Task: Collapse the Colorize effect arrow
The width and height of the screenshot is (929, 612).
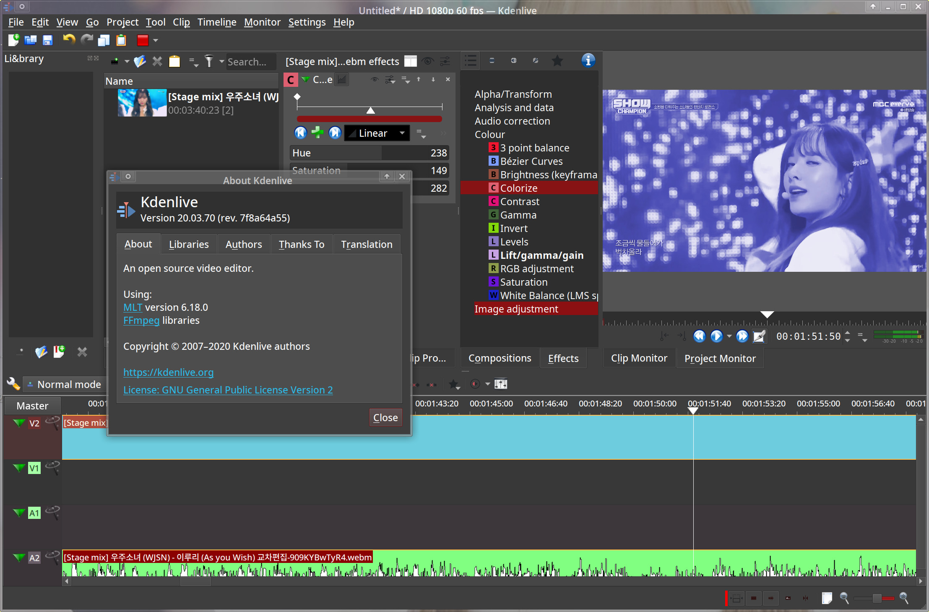Action: 306,79
